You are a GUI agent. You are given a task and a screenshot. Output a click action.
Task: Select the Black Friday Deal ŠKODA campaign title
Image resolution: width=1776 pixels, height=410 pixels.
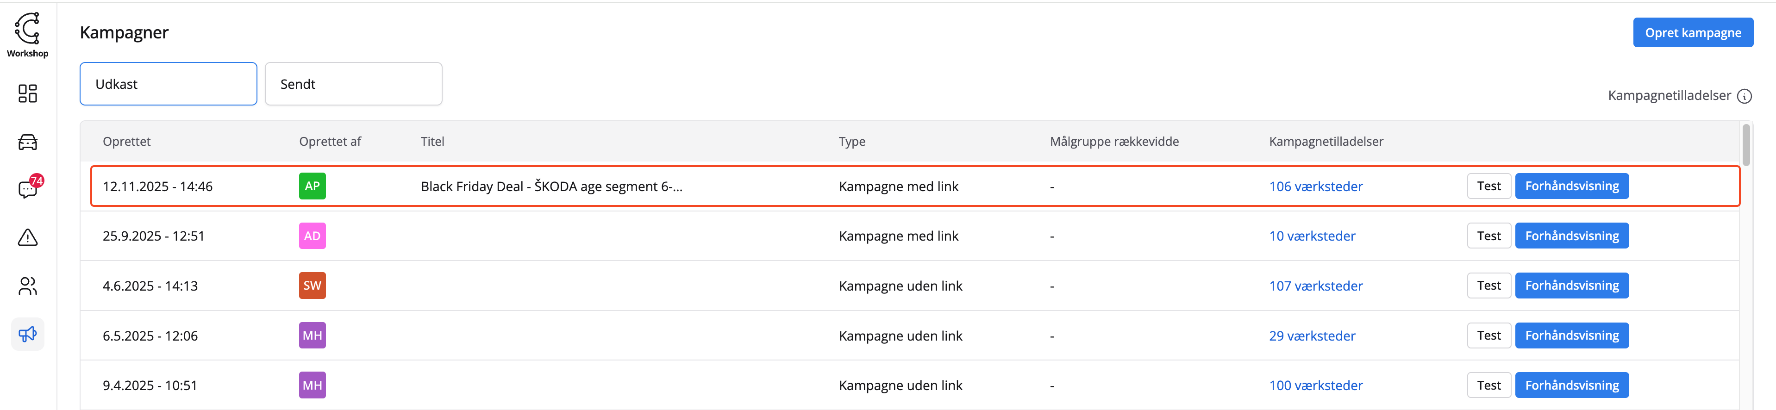(551, 187)
